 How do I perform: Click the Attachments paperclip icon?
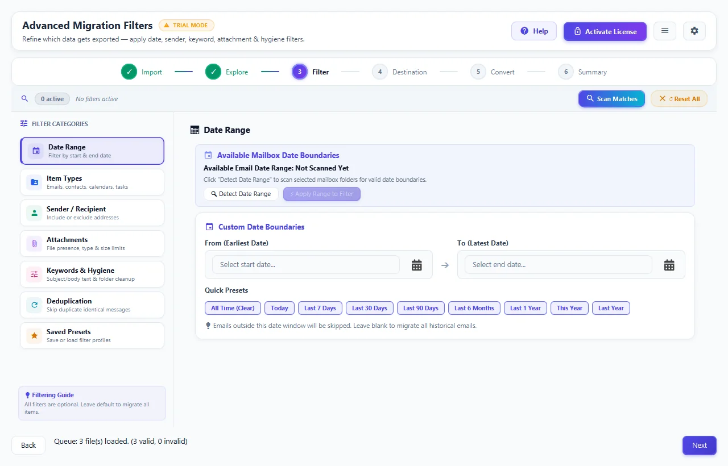pyautogui.click(x=35, y=244)
